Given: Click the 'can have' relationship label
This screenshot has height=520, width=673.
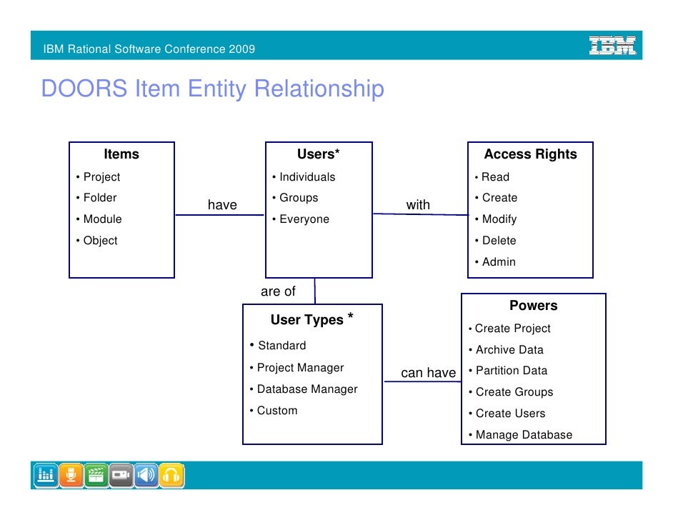Looking at the screenshot, I should (x=429, y=373).
